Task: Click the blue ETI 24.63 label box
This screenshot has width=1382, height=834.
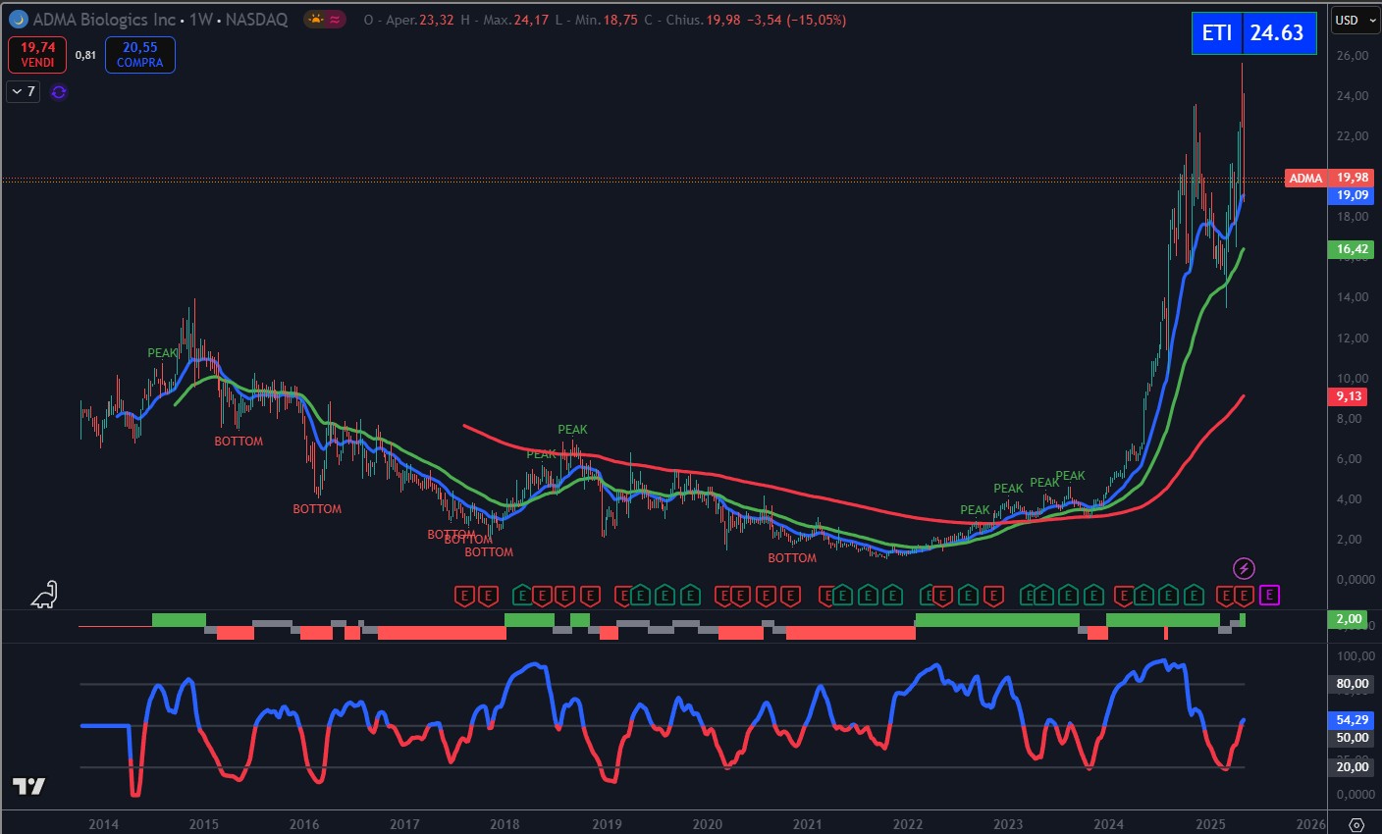Action: click(1253, 33)
